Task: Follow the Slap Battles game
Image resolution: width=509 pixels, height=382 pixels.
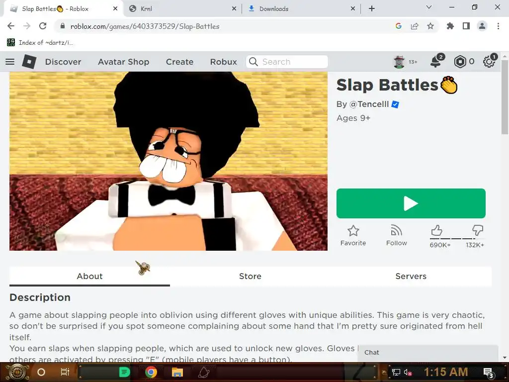Action: (x=396, y=236)
